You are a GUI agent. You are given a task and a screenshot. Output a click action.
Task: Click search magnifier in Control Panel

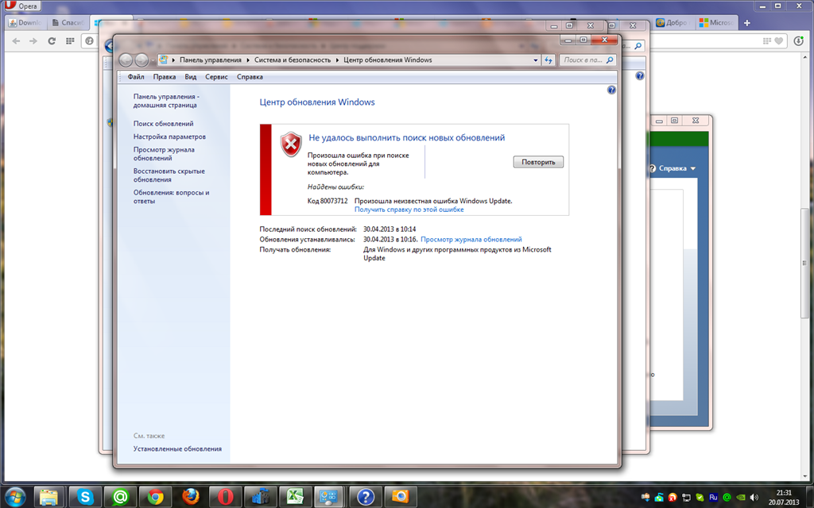coord(610,60)
